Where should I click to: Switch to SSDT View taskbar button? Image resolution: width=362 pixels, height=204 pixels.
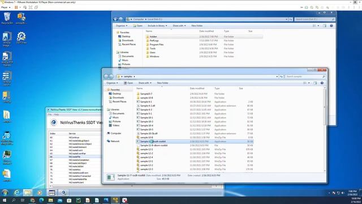pyautogui.click(x=63, y=193)
